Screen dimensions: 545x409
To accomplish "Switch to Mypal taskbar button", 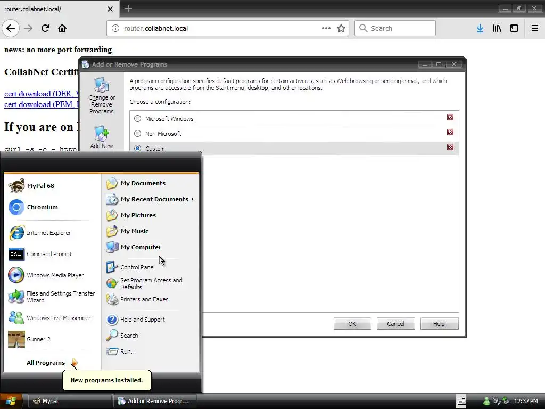I will point(70,401).
